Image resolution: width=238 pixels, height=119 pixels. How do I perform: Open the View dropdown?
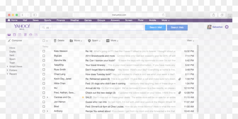tap(190, 41)
